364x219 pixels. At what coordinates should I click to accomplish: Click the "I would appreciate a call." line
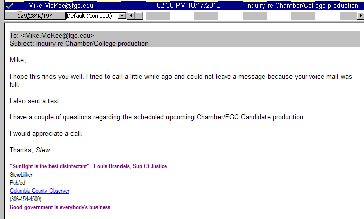(46, 134)
